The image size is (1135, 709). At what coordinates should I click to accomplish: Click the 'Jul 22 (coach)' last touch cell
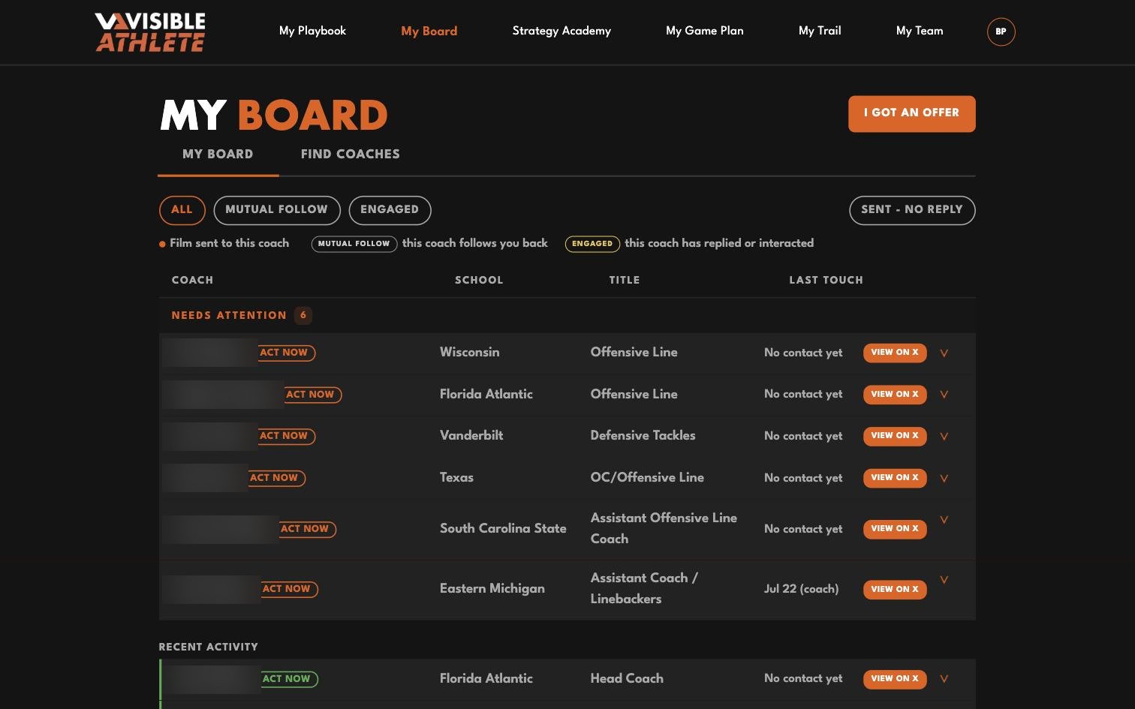(x=801, y=589)
